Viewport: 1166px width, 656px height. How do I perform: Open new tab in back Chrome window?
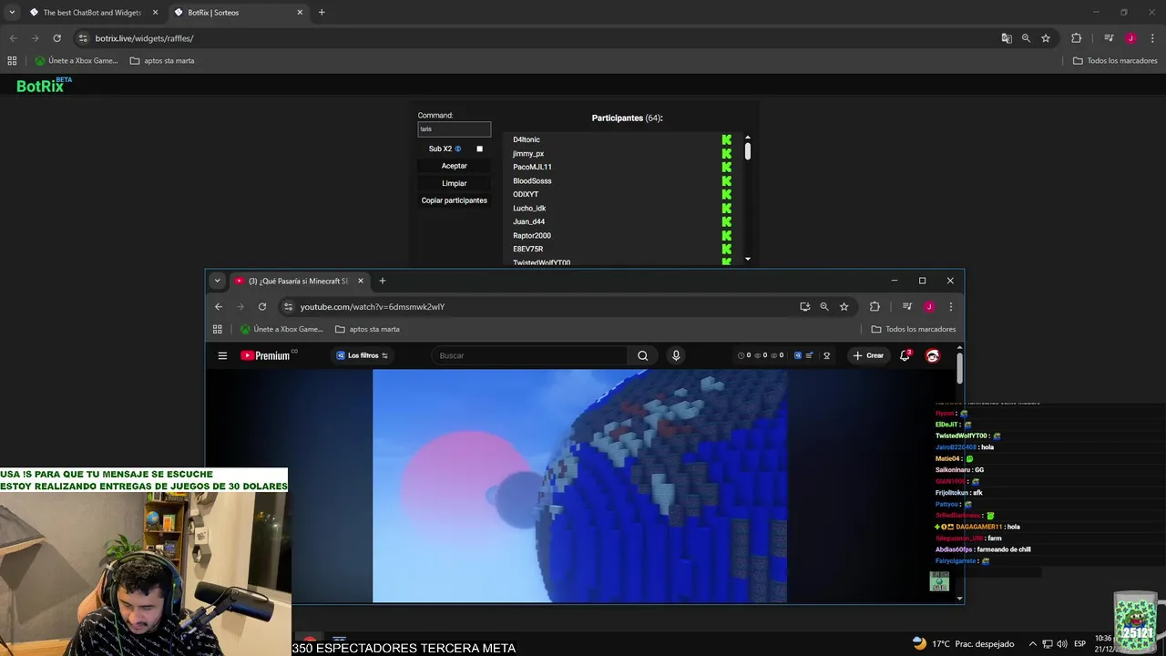(322, 13)
